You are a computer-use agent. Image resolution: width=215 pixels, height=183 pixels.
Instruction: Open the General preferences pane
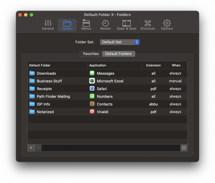click(48, 25)
